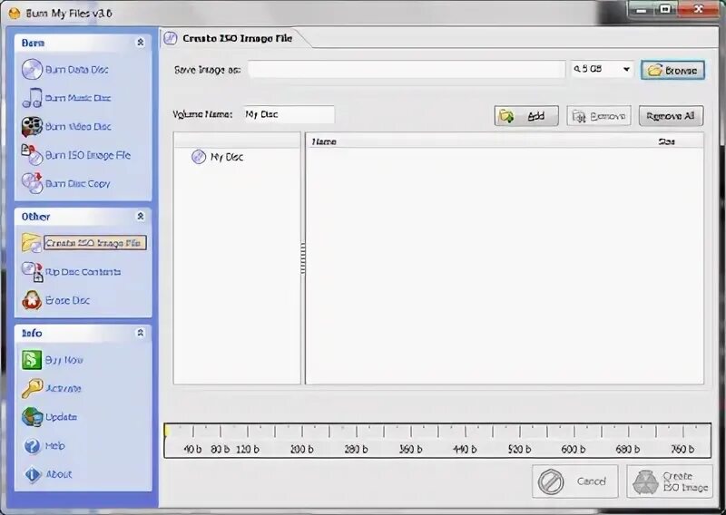Open Burn Data Disc link
This screenshot has width=726, height=515.
tap(77, 70)
